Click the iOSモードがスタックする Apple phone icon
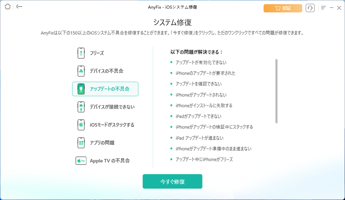The image size is (345, 200). coord(81,125)
